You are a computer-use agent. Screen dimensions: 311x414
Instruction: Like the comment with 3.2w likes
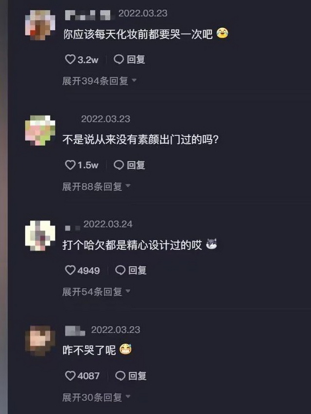click(x=70, y=59)
